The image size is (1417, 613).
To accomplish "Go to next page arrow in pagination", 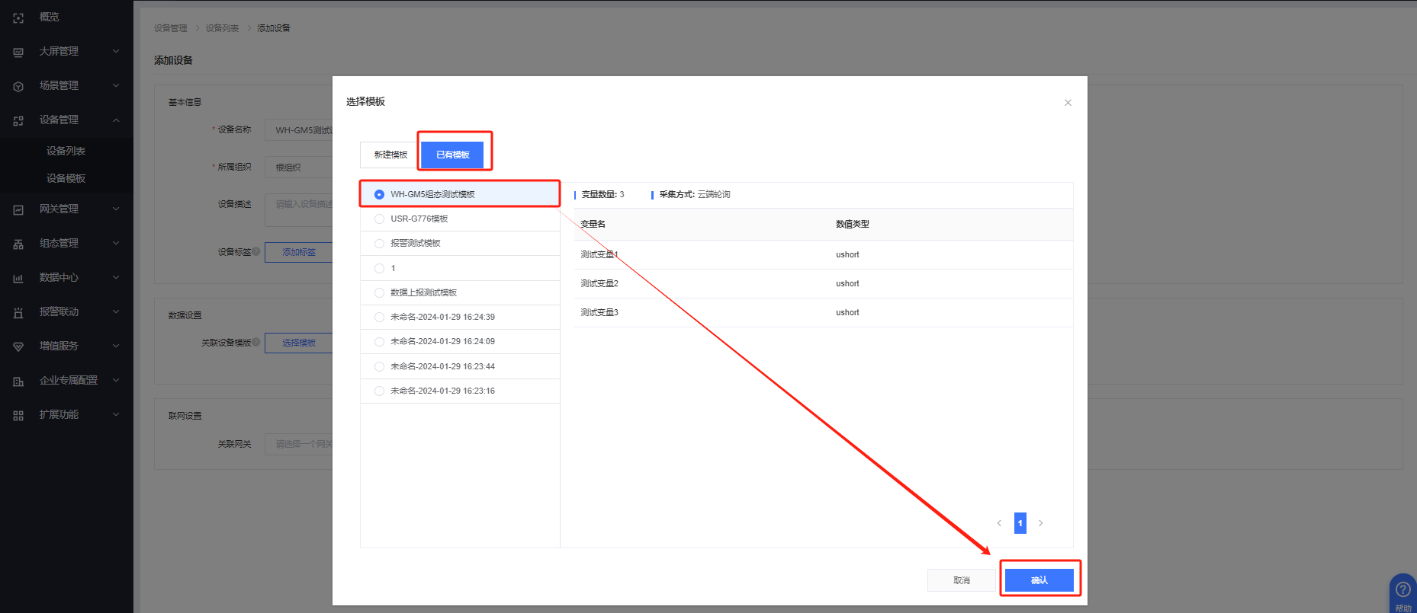I will (x=1040, y=523).
